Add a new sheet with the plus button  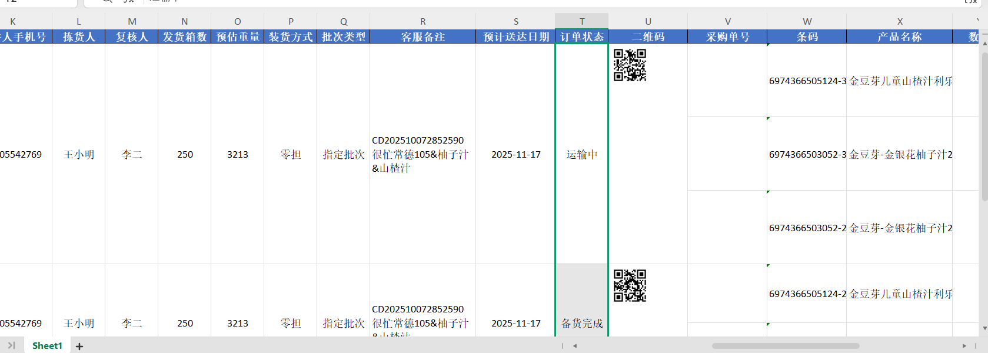79,347
